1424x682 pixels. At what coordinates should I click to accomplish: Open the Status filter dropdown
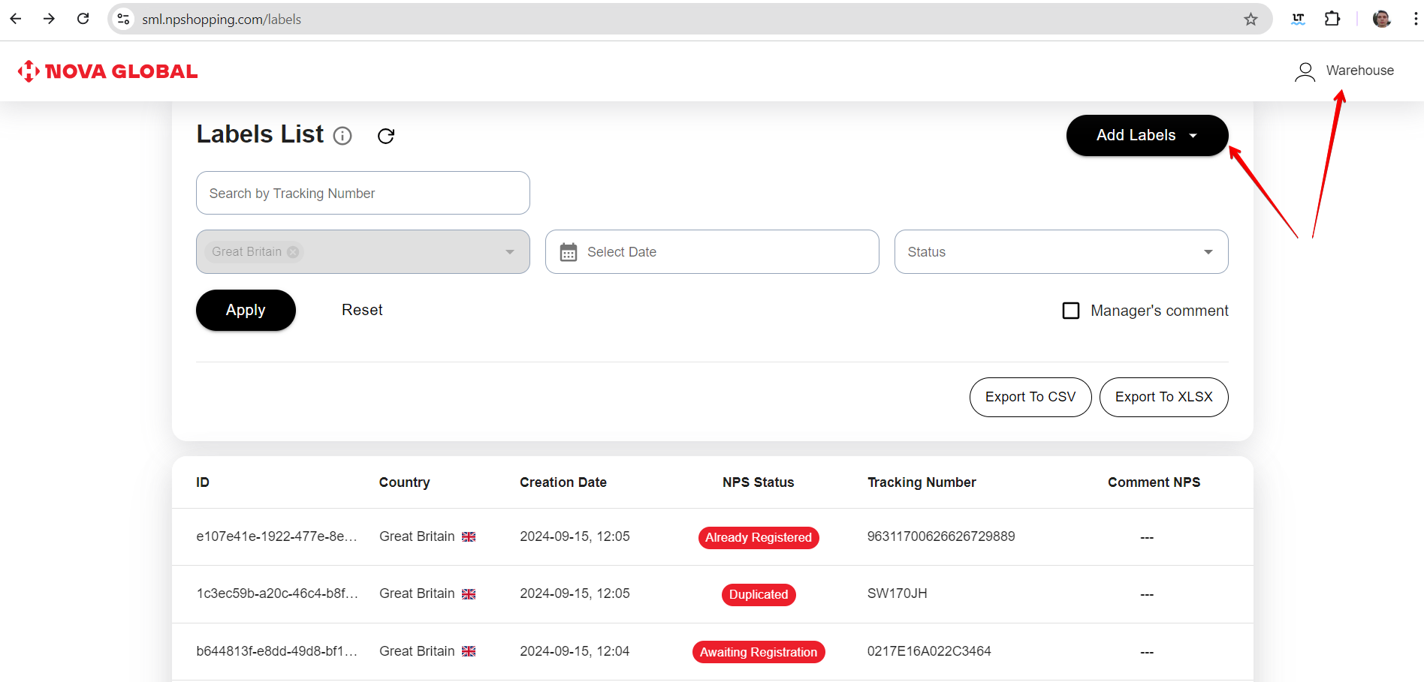tap(1061, 252)
